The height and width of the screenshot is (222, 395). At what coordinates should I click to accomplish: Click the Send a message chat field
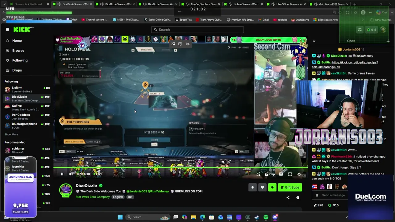pos(334,195)
